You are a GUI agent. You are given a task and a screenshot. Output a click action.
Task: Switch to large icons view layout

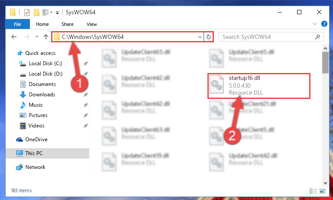coord(322,191)
